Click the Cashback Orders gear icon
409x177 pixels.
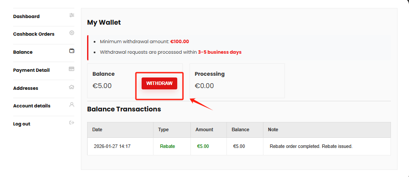[x=72, y=33]
